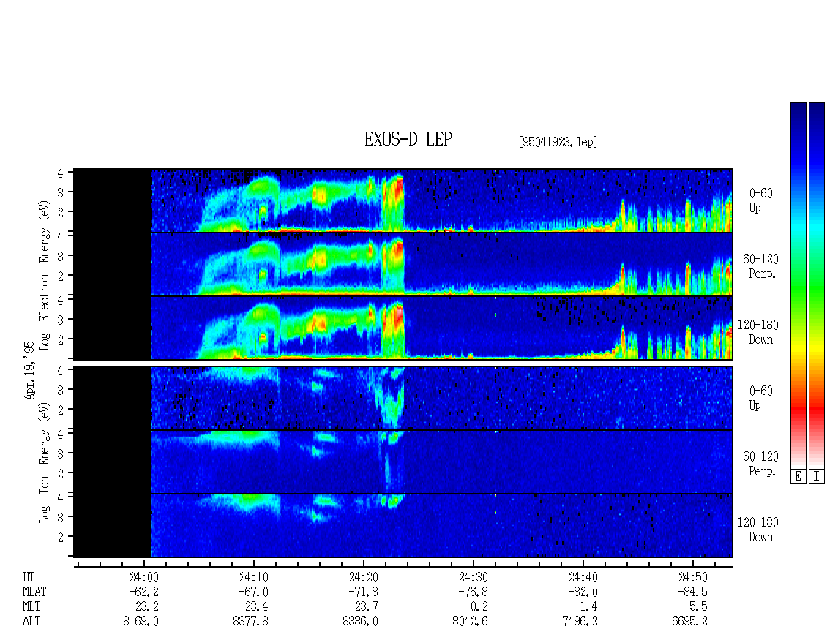The width and height of the screenshot is (827, 640).
Task: Click the electron 0-60 Up spectrogram panel
Action: coord(403,200)
